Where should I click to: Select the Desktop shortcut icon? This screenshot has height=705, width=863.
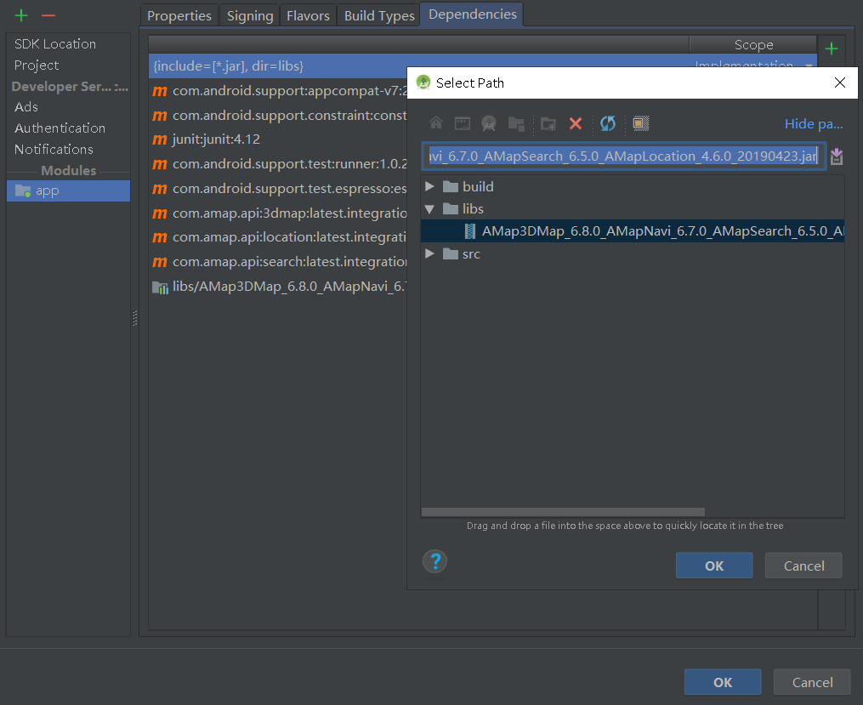[462, 123]
